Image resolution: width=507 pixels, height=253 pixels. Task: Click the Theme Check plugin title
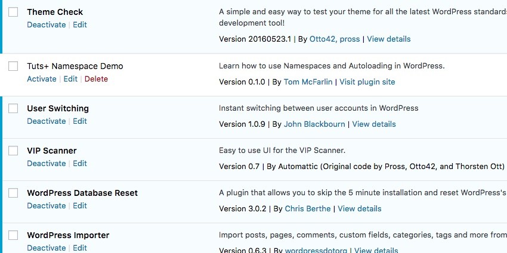[55, 12]
